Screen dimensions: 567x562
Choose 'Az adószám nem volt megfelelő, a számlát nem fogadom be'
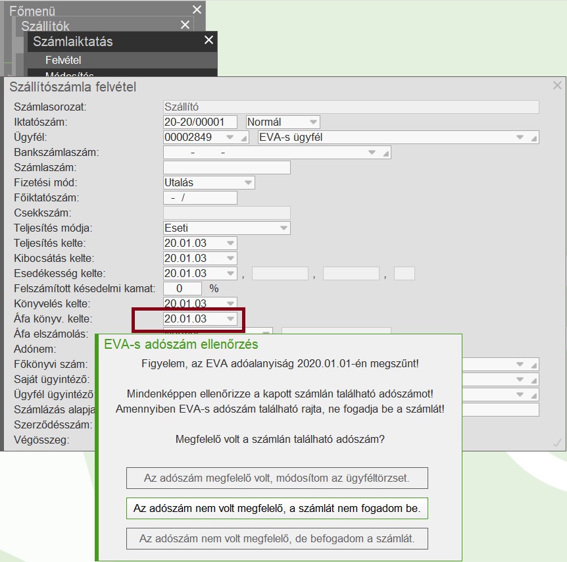277,509
